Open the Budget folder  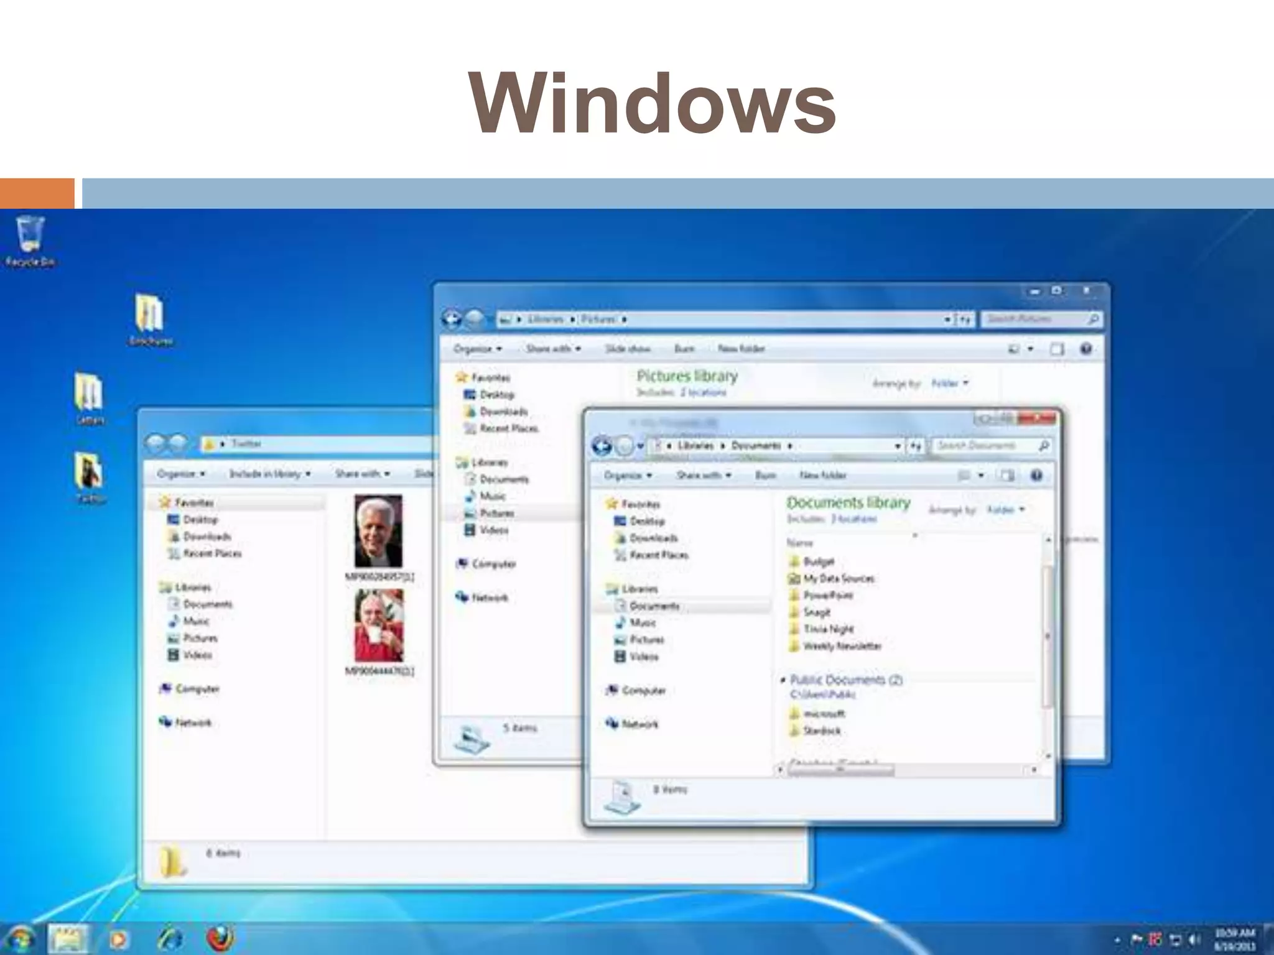tap(811, 561)
